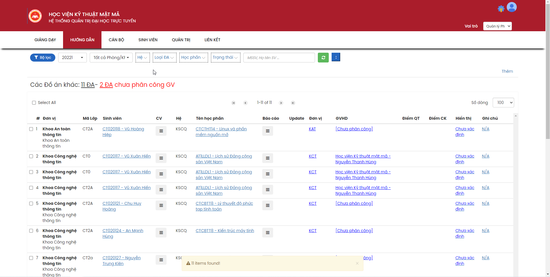Expand the Trạng thái filter dropdown

tap(226, 58)
